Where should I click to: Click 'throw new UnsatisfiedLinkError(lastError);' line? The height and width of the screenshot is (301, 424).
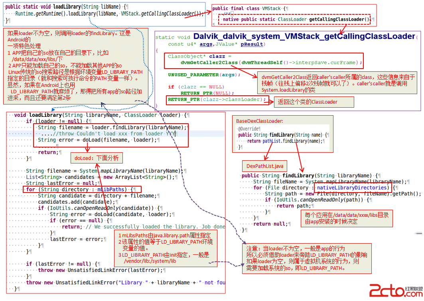tap(101, 270)
